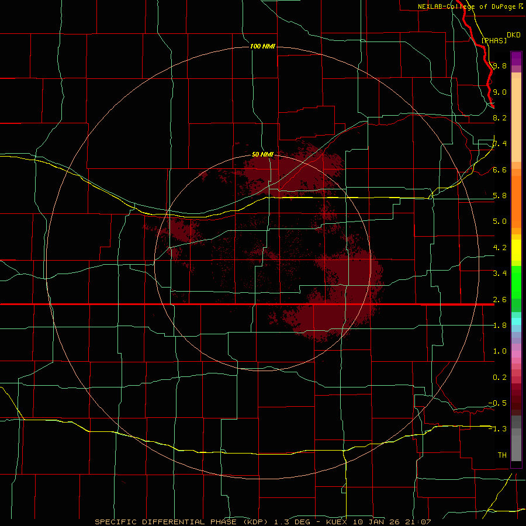Click the 4.2 value on the color scale
This screenshot has height=526, width=526.
click(500, 248)
